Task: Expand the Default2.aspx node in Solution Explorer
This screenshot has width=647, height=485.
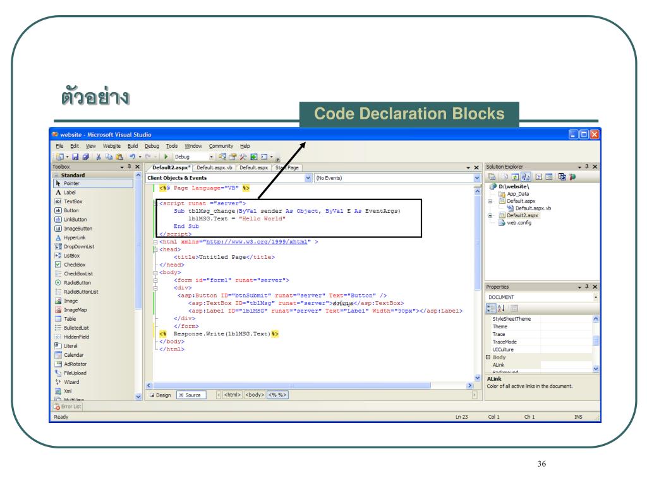Action: tap(490, 216)
